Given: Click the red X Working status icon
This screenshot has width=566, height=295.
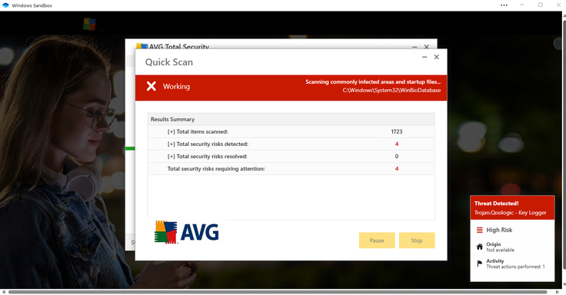Looking at the screenshot, I should point(151,86).
